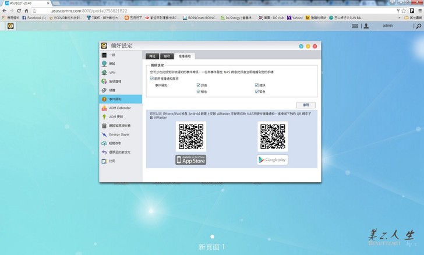Select the Notification (事件通知) sidebar item
The image size is (424, 255).
(121, 99)
